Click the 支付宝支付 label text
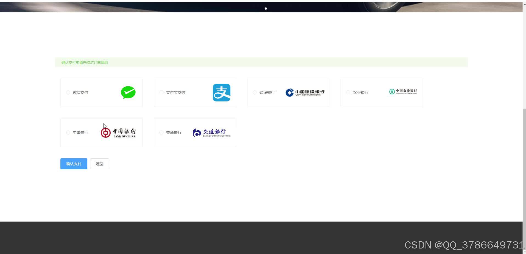This screenshot has height=254, width=526. pyautogui.click(x=176, y=92)
